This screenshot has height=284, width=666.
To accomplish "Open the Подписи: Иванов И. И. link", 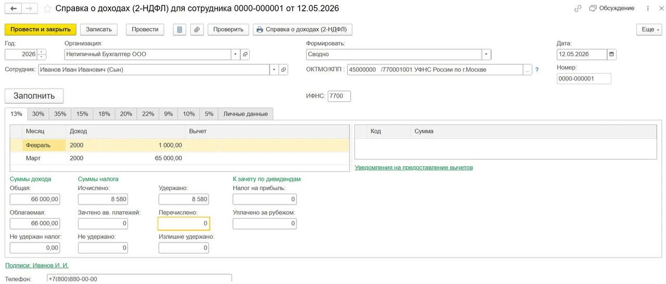I will click(37, 265).
